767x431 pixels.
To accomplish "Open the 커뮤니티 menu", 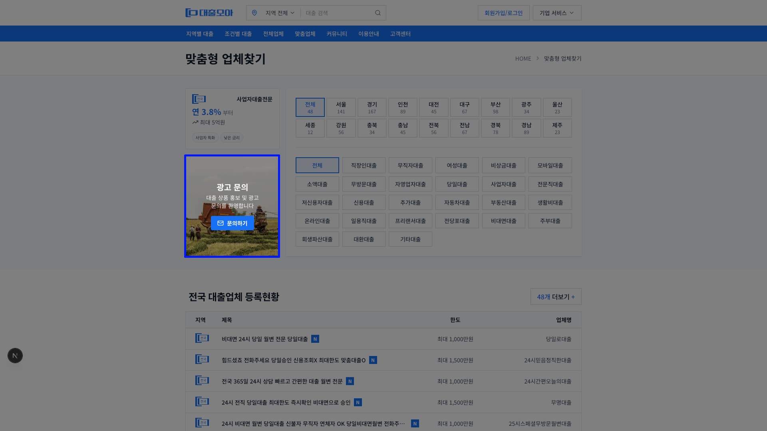I will (x=336, y=34).
